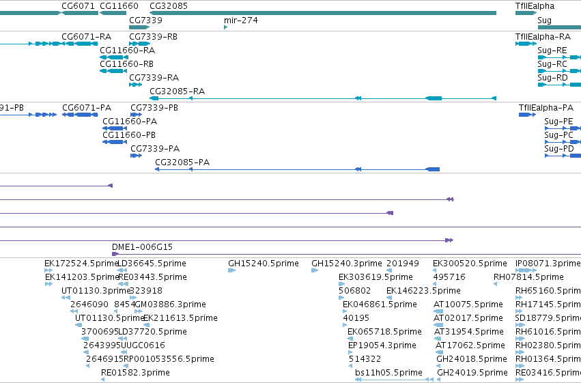Click EST UT01130.5prime
Viewport: 581px width, 383px height.
click(109, 318)
